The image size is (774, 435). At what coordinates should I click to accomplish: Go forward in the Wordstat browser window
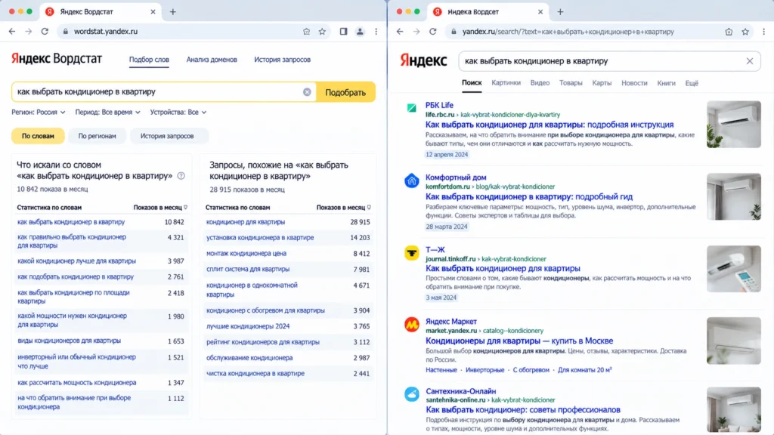tap(28, 31)
